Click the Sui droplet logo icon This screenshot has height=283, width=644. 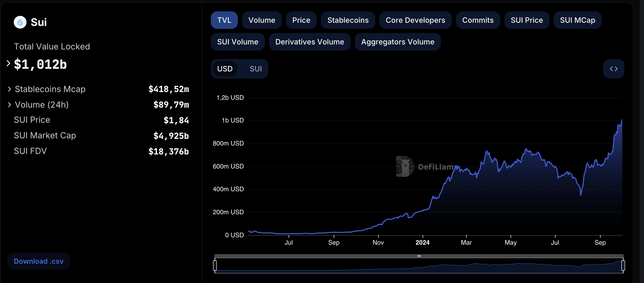coord(20,22)
